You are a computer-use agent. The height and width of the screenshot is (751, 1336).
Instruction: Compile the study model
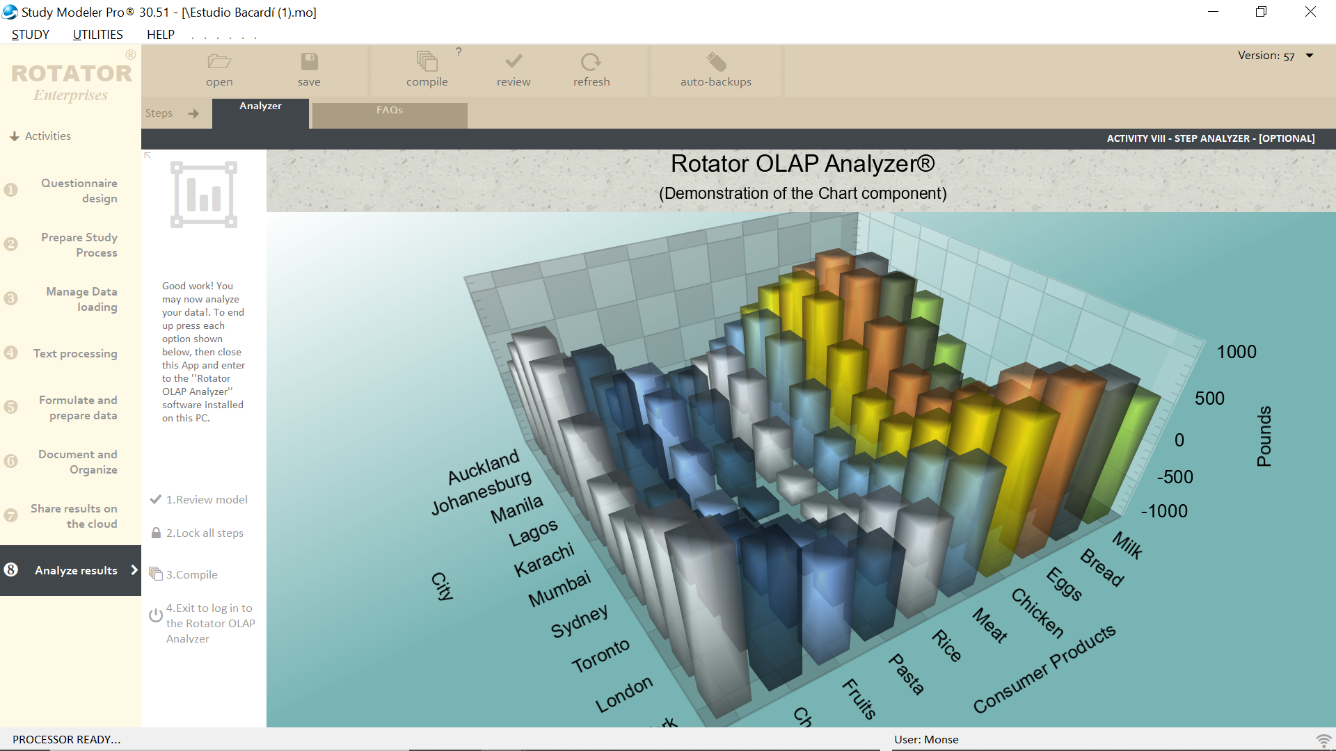point(427,70)
